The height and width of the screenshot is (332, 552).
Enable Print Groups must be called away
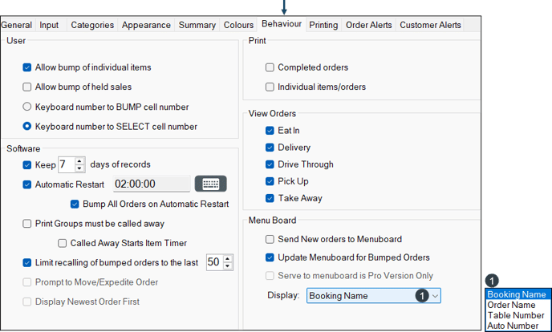[x=27, y=224]
